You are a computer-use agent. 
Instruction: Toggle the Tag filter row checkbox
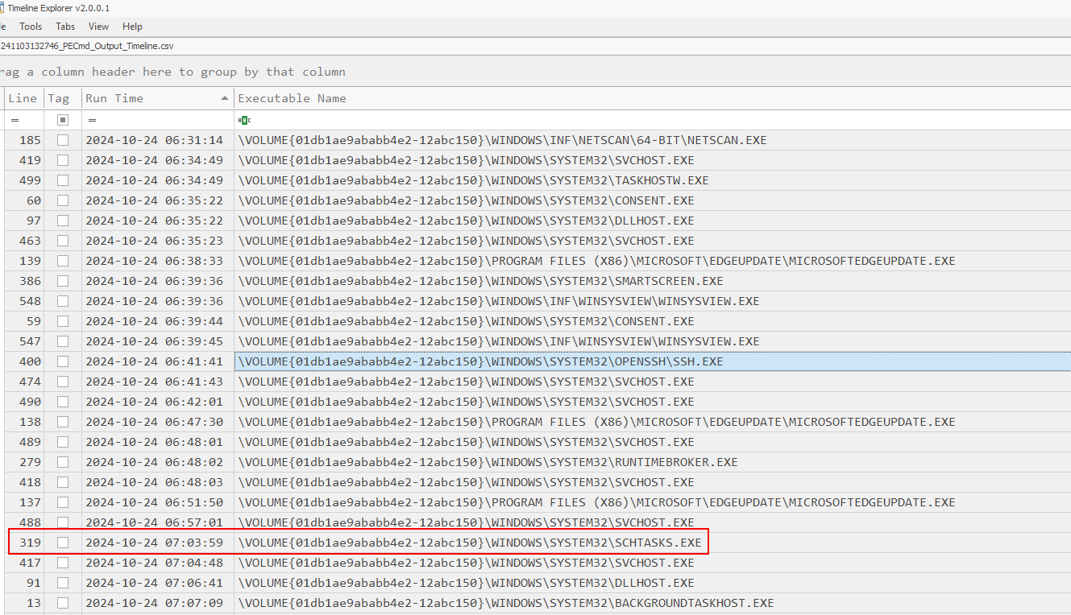click(x=63, y=120)
